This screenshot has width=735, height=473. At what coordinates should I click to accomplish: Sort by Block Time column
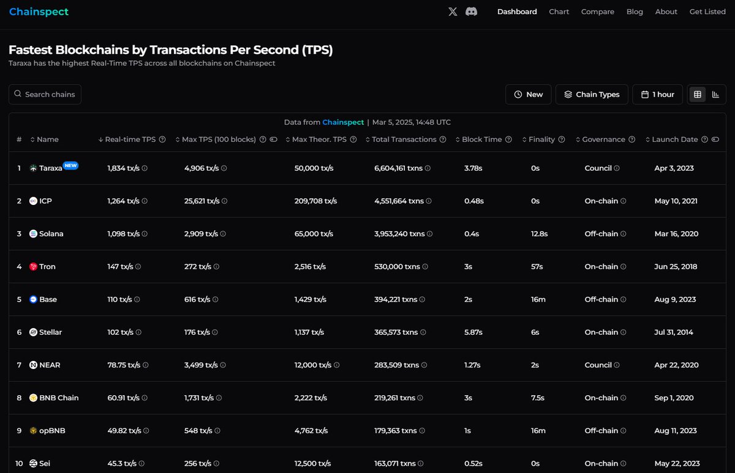(x=478, y=140)
